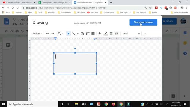Bookmark this page with the star

(151, 8)
